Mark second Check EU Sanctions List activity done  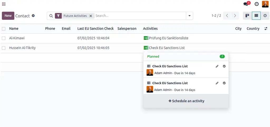pyautogui.click(x=224, y=83)
